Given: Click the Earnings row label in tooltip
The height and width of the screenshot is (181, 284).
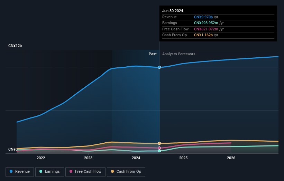Looking at the screenshot, I should point(170,23).
